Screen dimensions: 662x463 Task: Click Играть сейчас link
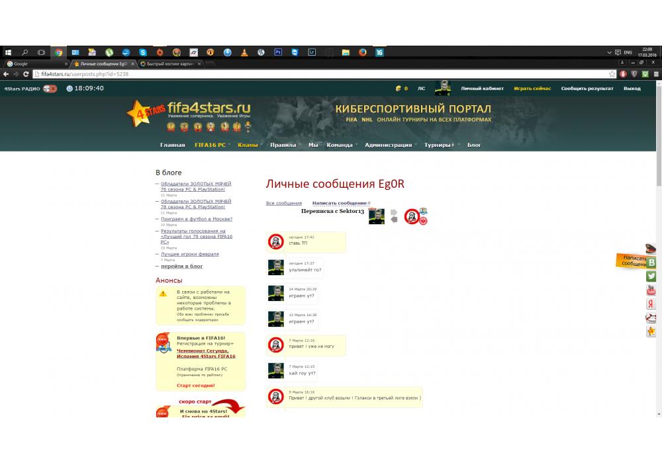click(532, 89)
